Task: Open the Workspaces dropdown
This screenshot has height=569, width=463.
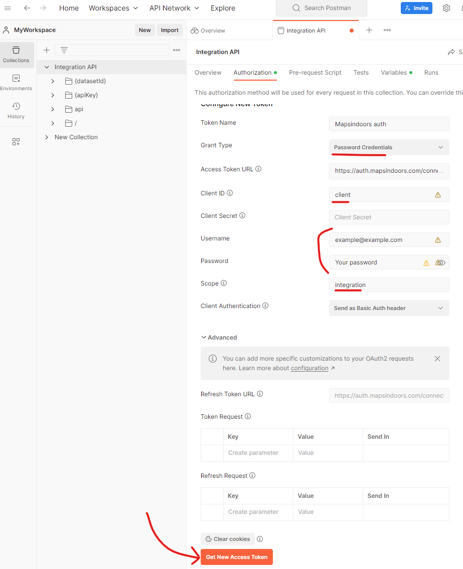Action: point(113,8)
